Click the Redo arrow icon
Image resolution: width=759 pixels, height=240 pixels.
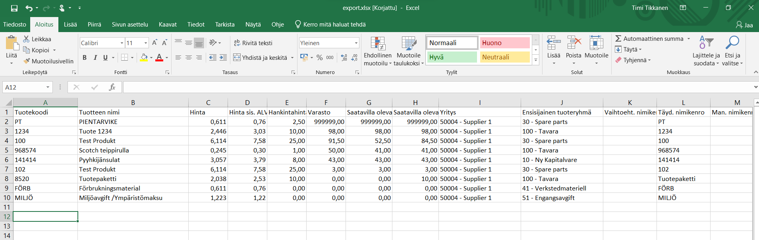46,8
